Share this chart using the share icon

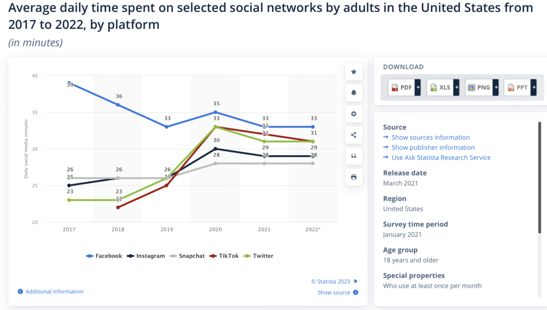click(353, 135)
